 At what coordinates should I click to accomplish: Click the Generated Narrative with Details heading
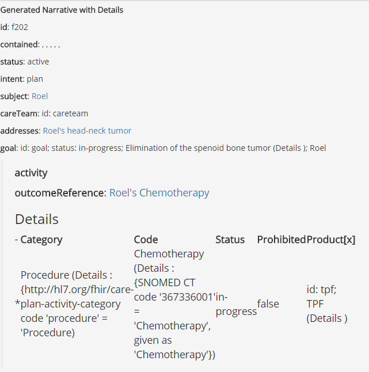pos(62,10)
